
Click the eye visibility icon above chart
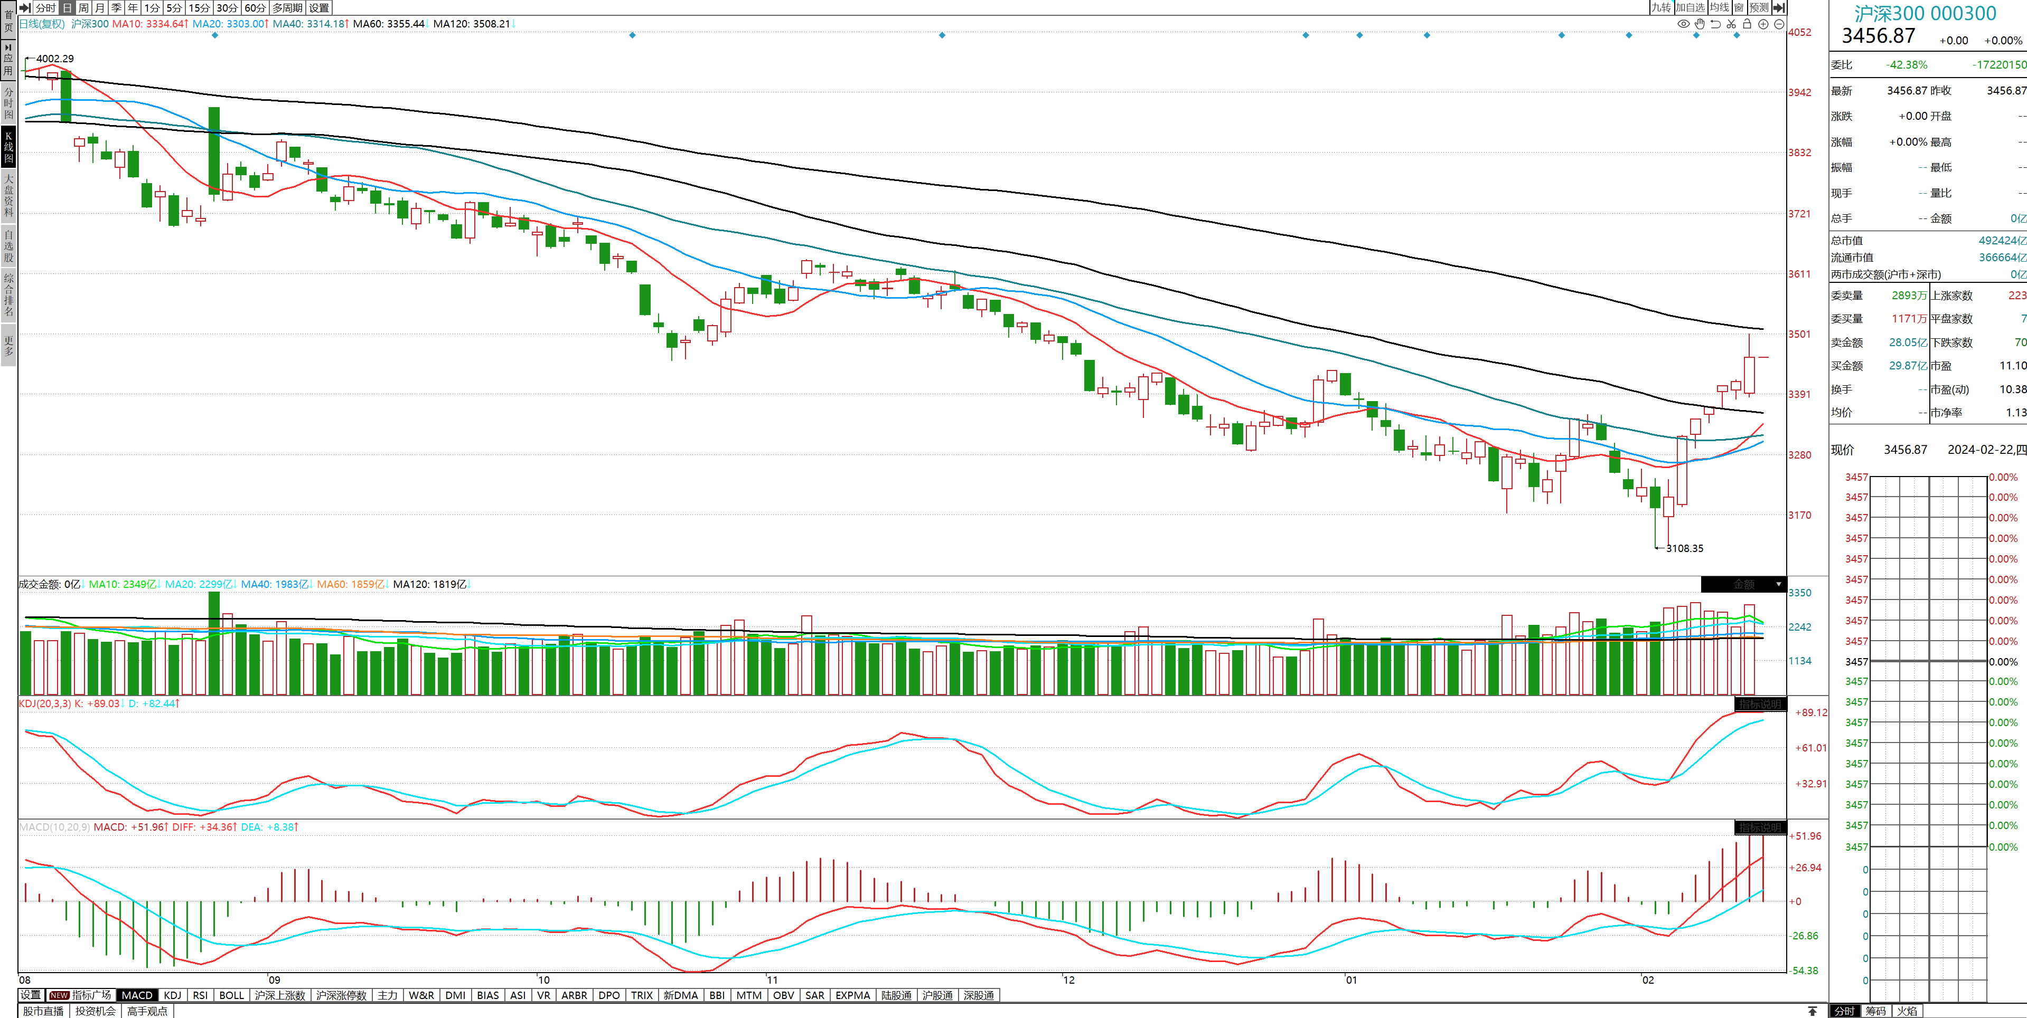pyautogui.click(x=1683, y=24)
